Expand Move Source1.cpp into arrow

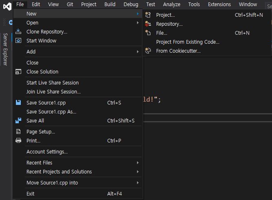click(x=138, y=182)
